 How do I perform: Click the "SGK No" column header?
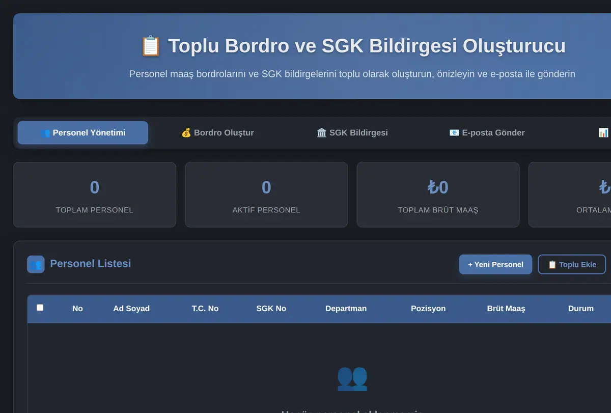point(271,309)
